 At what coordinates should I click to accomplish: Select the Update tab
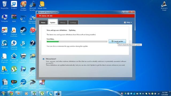53,22
